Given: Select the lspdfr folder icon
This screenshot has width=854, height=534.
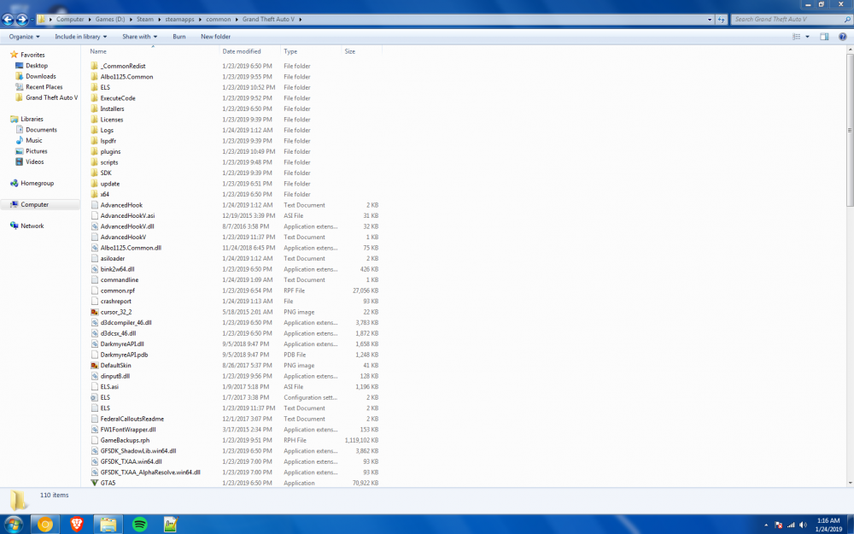Looking at the screenshot, I should click(94, 141).
